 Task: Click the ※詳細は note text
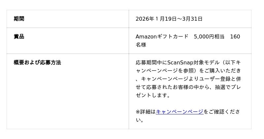pyautogui.click(x=146, y=112)
